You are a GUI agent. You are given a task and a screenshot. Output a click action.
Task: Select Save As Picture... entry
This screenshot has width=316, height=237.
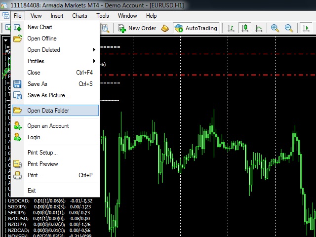coord(55,95)
